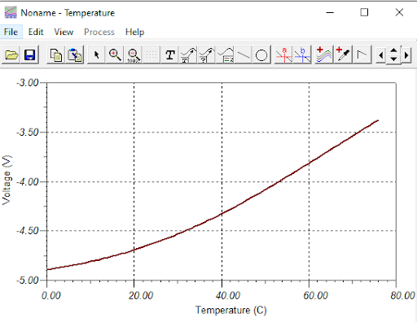Select the circle drawing tool

(261, 55)
